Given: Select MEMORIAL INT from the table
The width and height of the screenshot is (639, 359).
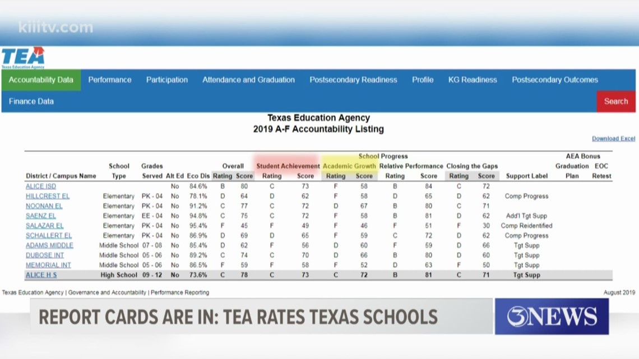Looking at the screenshot, I should point(49,265).
